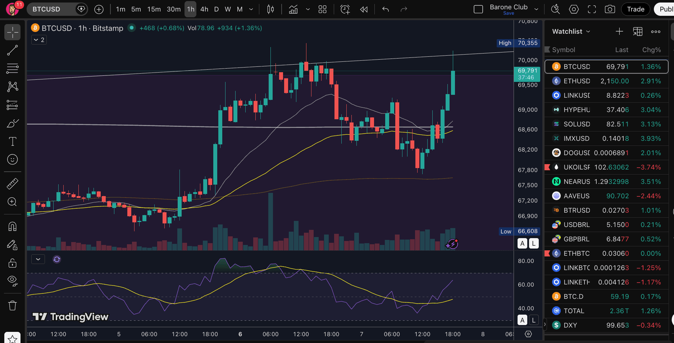Screen dimensions: 674x343
Task: Open the chart timeframe dropdown chevron
Action: click(251, 9)
